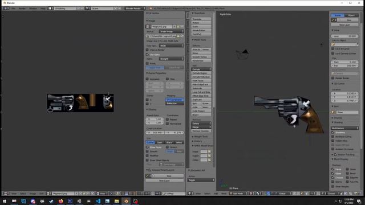Click the Import folder icon in MRM panel
Viewport: 365px width, 205px height.
pos(209,151)
